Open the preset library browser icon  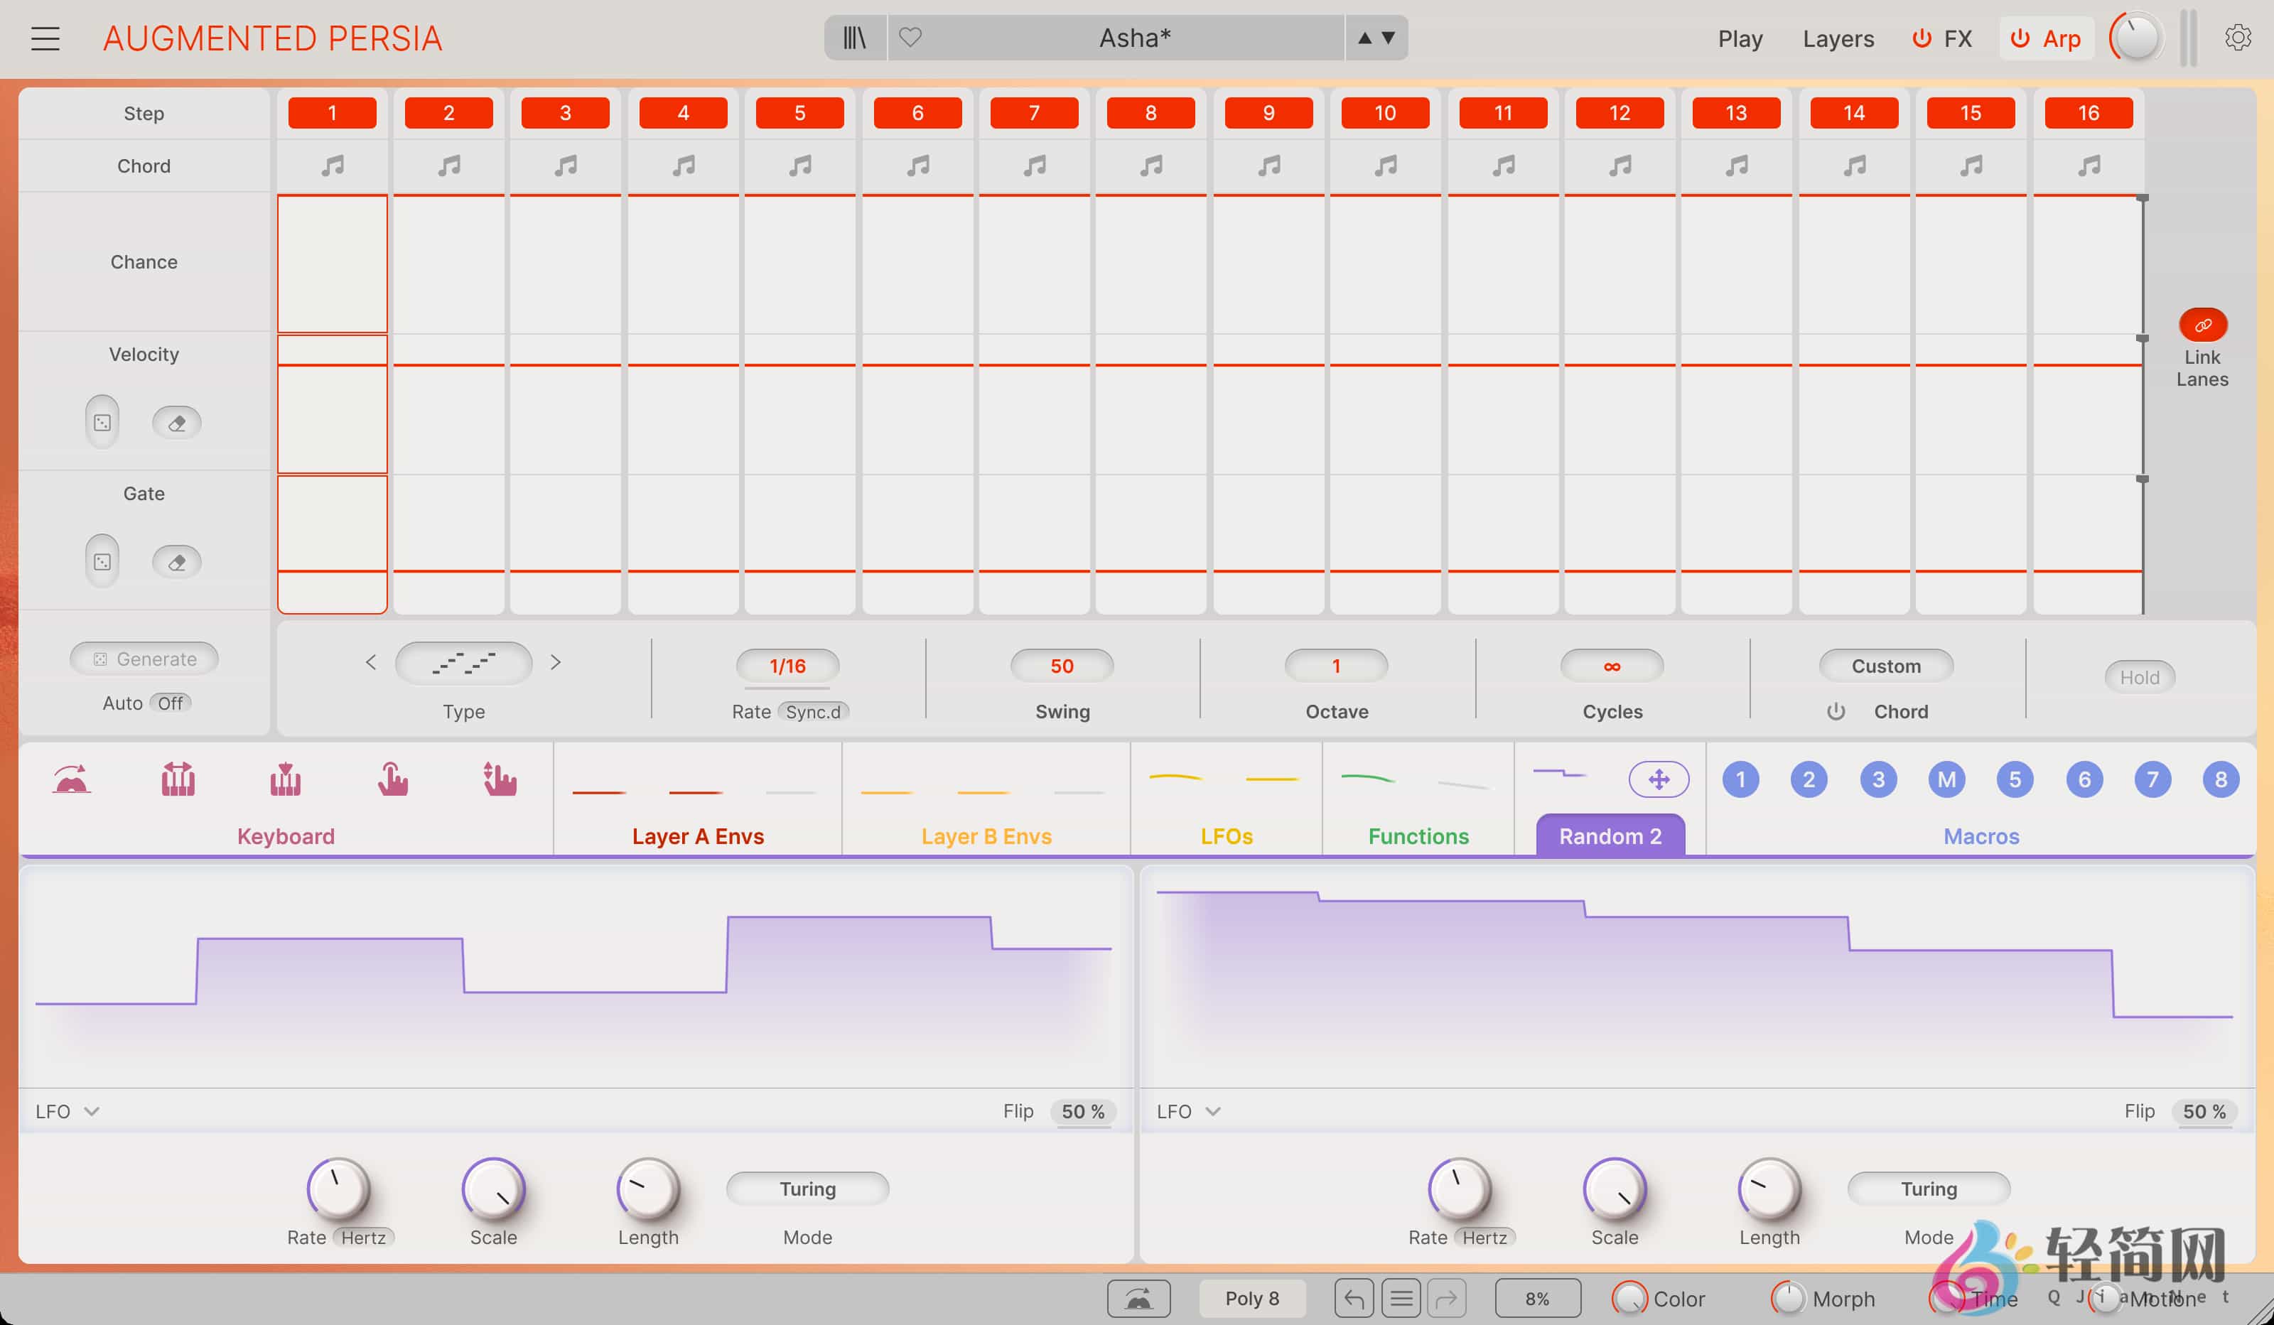point(853,38)
